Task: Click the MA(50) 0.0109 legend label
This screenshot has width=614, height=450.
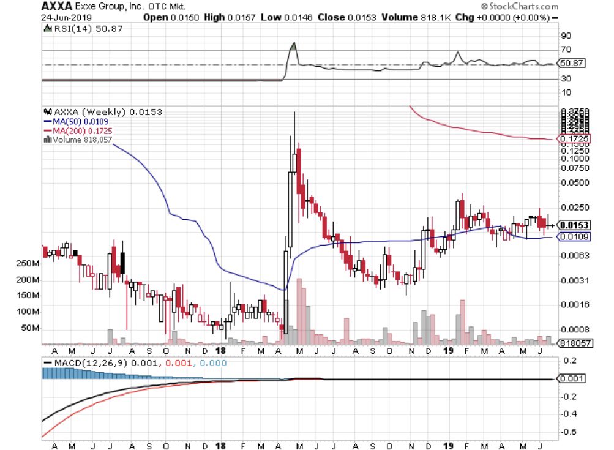Action: coord(80,122)
